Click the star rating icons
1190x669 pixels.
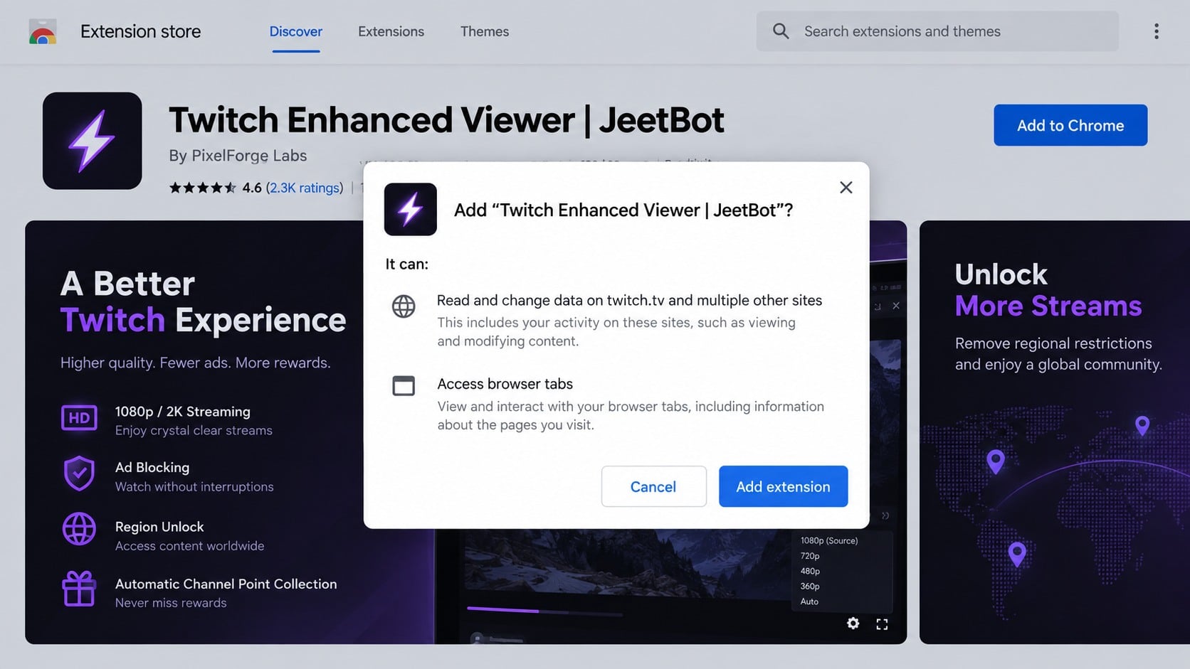tap(202, 188)
